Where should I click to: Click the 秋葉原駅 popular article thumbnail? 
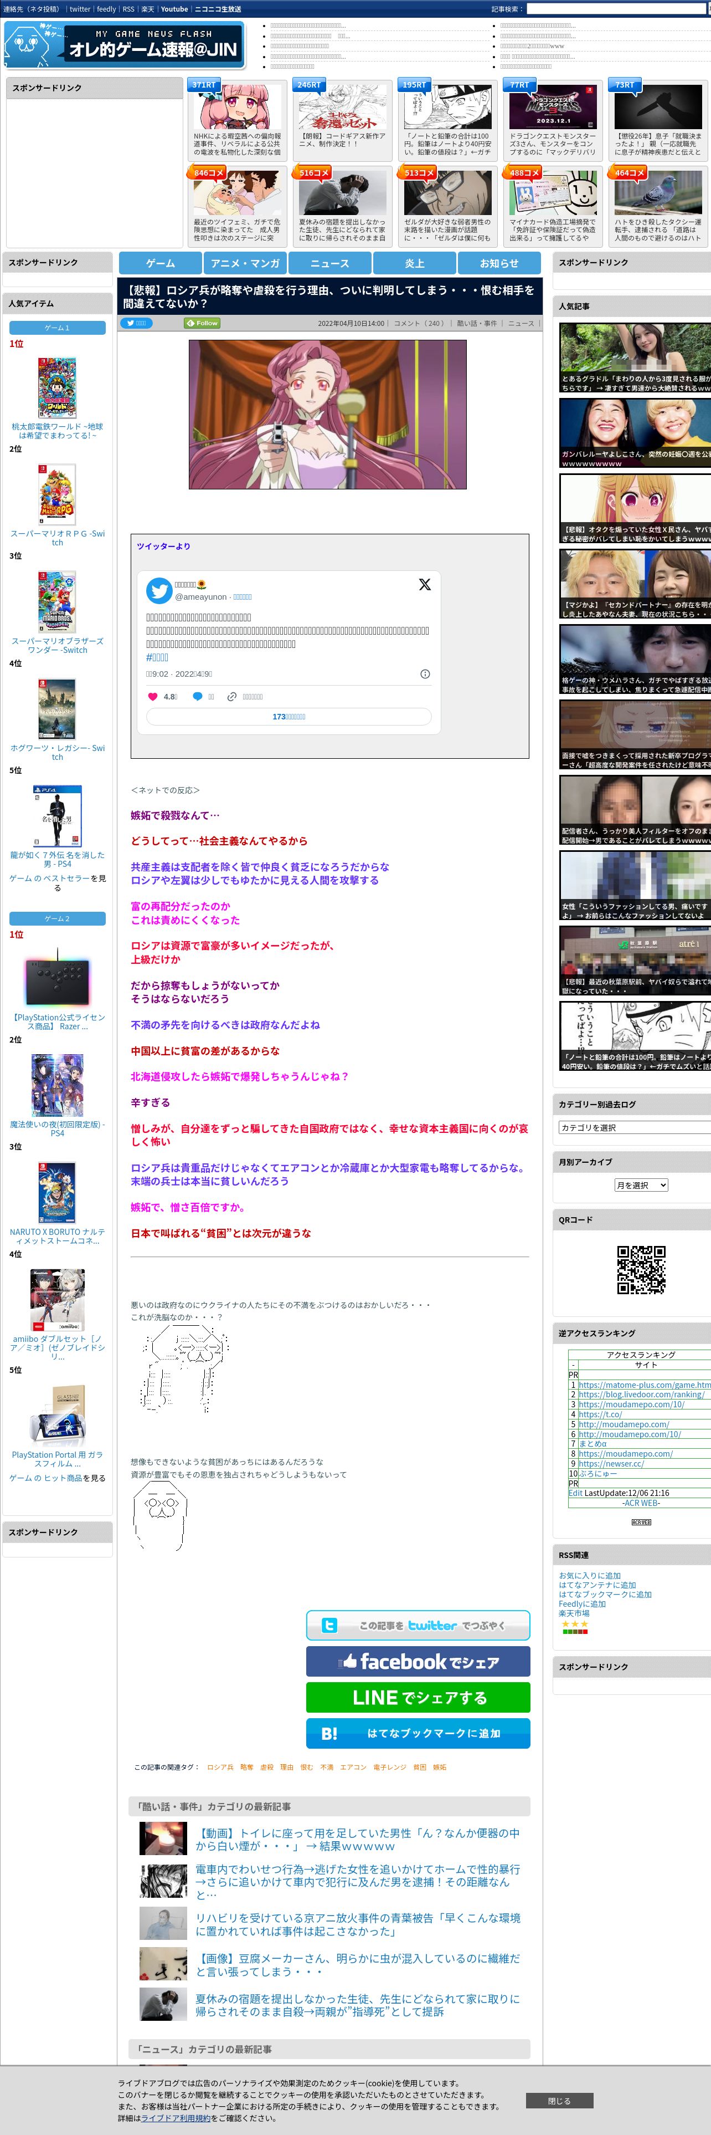coord(635,961)
